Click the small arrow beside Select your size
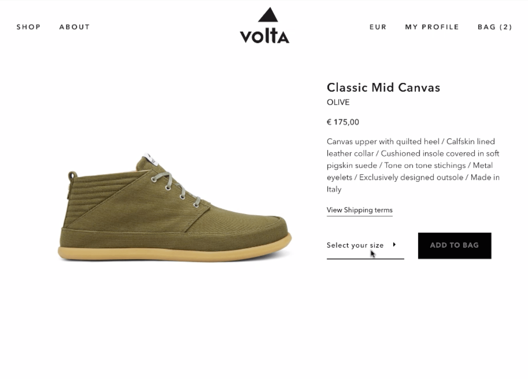528x379 pixels. [394, 245]
